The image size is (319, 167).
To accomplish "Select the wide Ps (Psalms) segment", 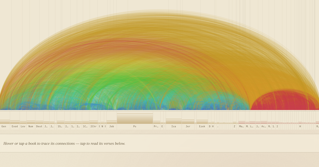I will [135, 120].
